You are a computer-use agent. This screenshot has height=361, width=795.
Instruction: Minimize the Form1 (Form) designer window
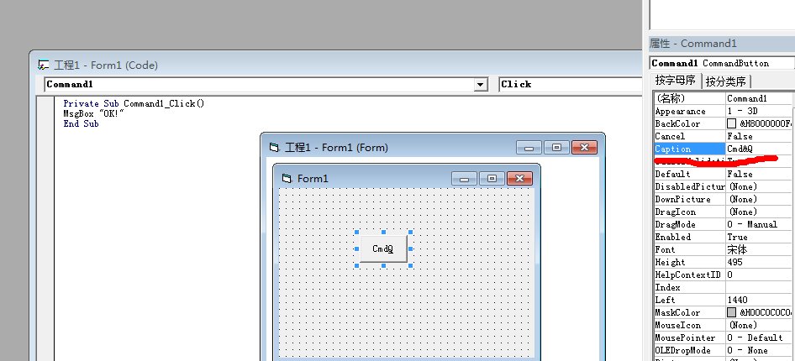(x=529, y=147)
